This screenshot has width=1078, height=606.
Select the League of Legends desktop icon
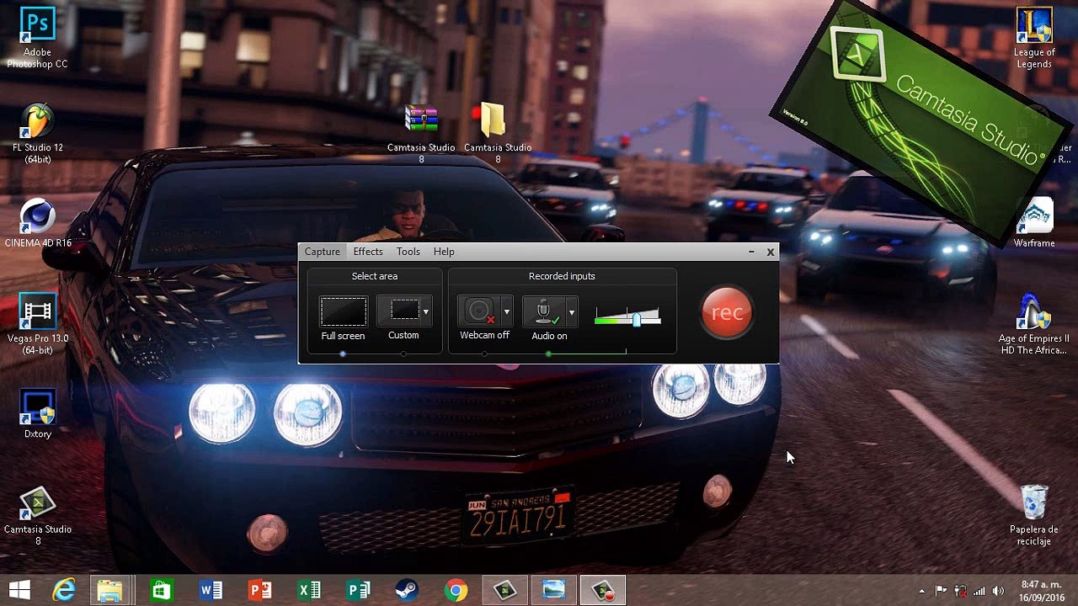point(1033,39)
